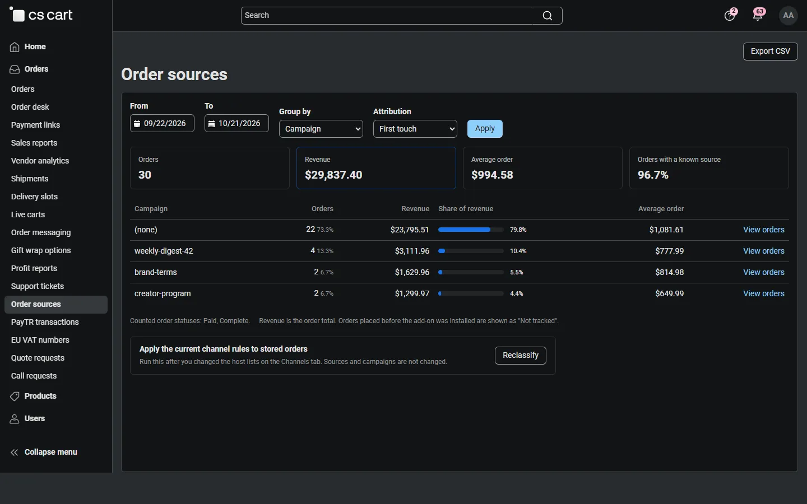
Task: Click the Orders inbox icon in sidebar
Action: [x=15, y=69]
